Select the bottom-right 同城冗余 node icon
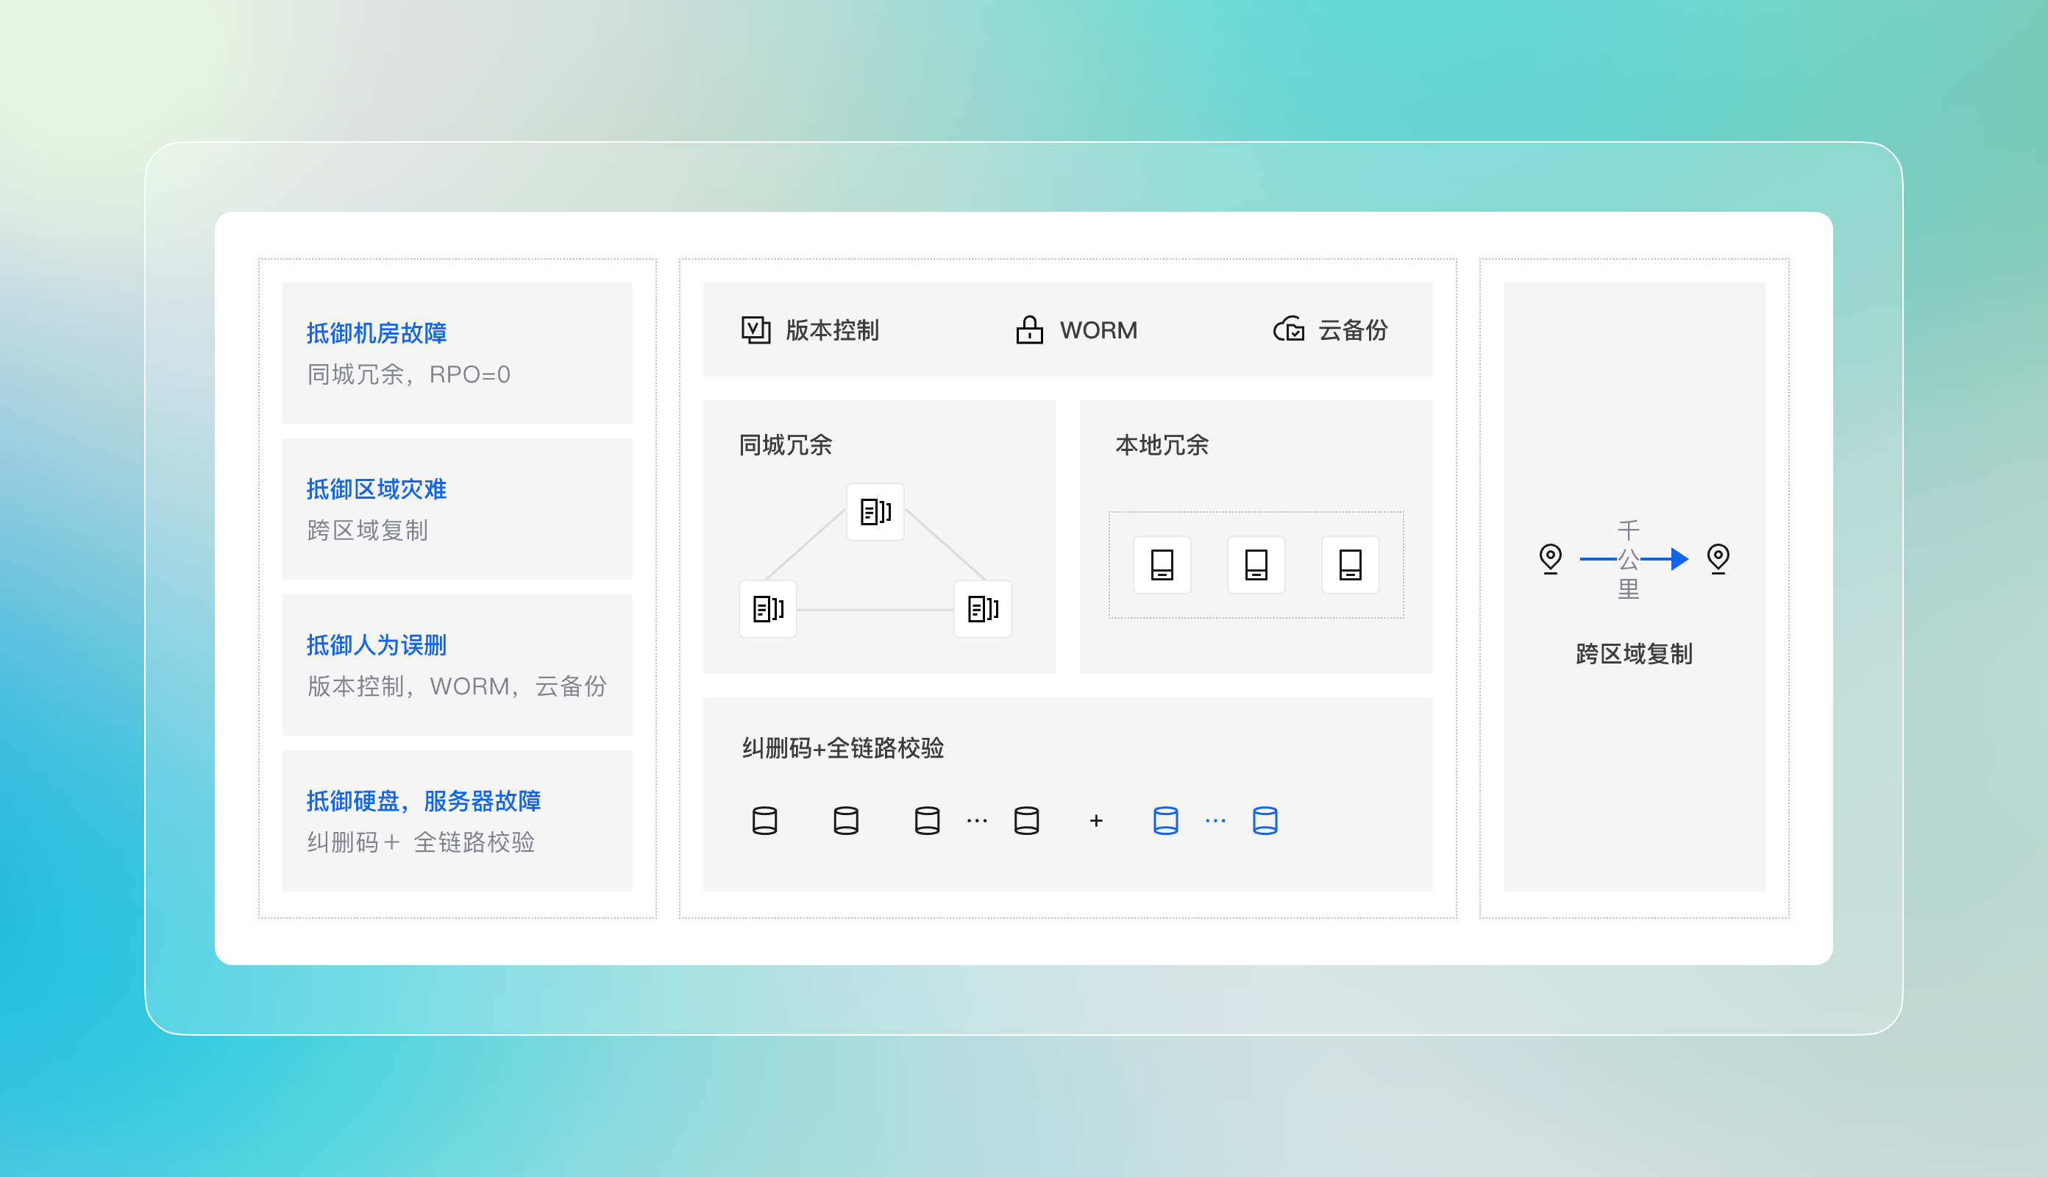The image size is (2048, 1177). coord(983,608)
